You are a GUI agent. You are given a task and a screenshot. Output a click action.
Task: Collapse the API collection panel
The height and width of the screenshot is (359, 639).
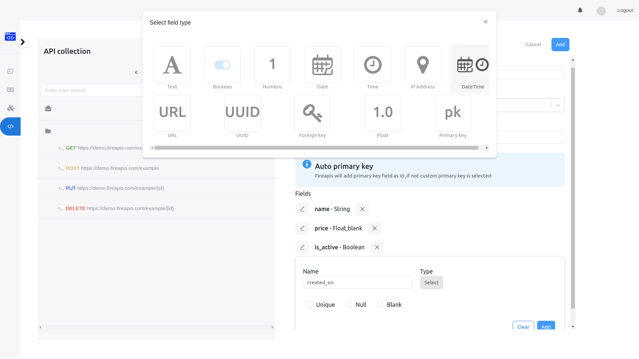point(136,72)
